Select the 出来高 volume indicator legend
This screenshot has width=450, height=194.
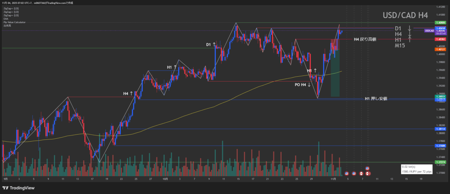pyautogui.click(x=7, y=25)
